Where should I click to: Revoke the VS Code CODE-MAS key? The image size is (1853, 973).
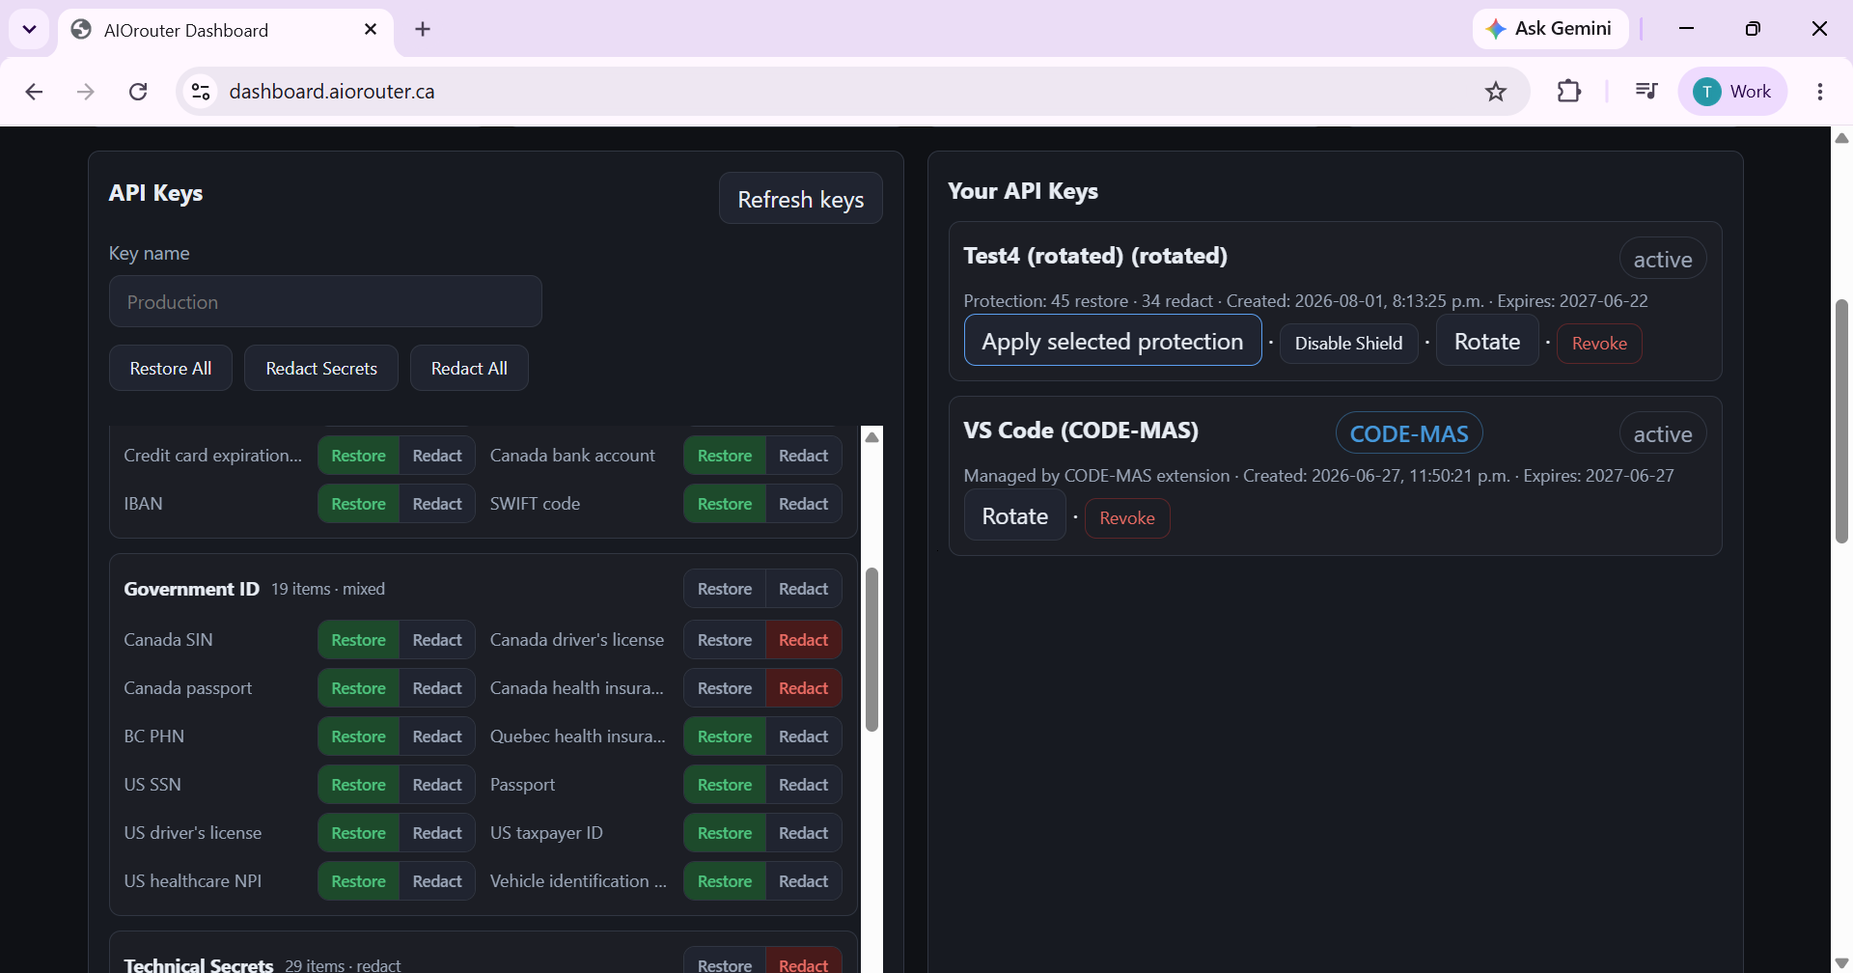pos(1127,518)
